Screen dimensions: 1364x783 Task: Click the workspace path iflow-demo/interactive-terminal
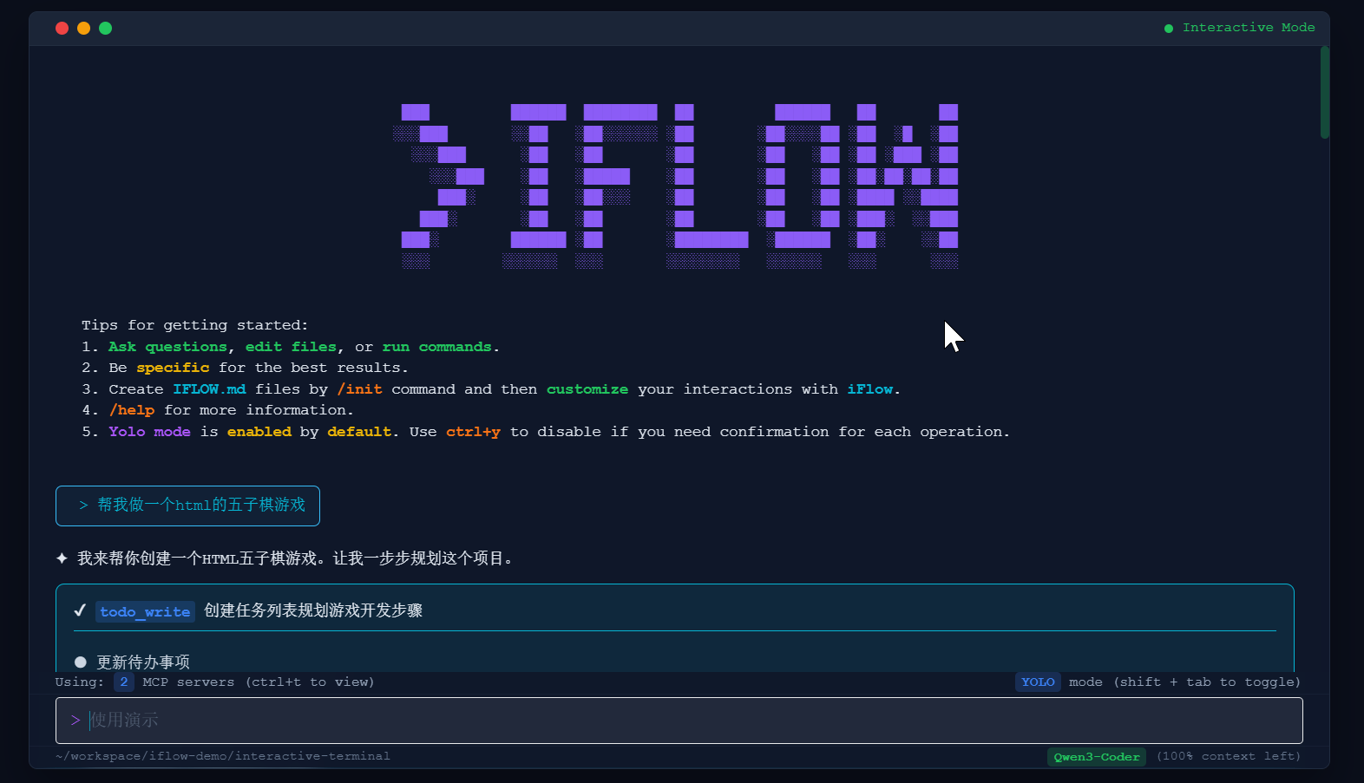point(223,756)
